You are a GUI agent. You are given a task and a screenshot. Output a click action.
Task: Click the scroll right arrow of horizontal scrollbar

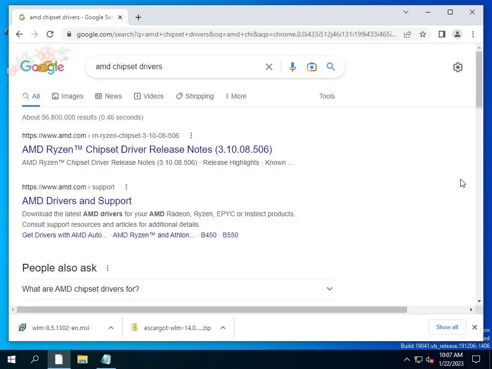point(471,310)
